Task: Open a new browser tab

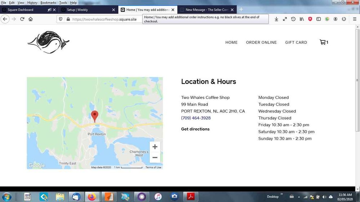Action: point(241,9)
